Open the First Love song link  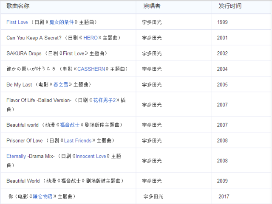coord(17,22)
